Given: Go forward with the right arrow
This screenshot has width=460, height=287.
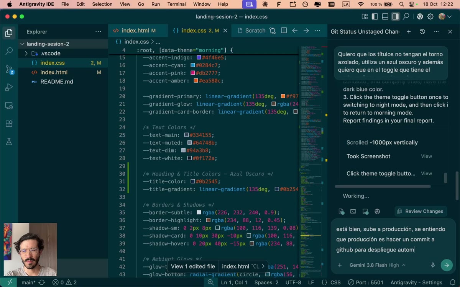Looking at the screenshot, I should pos(306,31).
